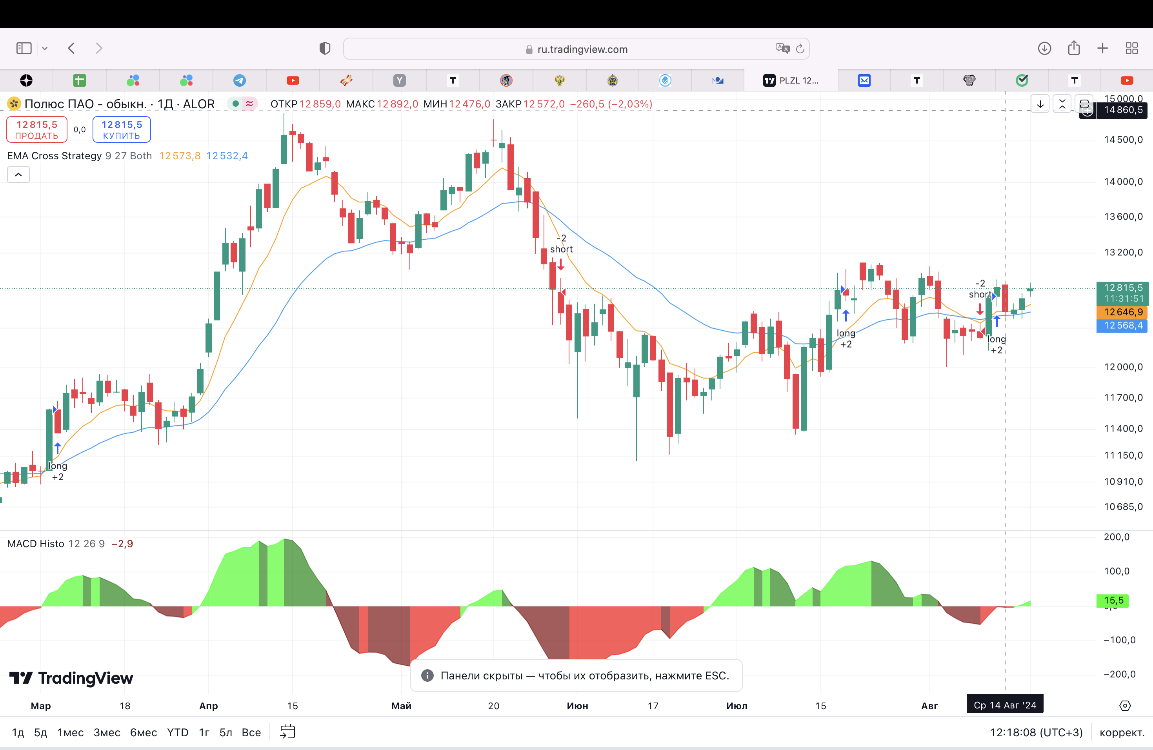The width and height of the screenshot is (1153, 750).
Task: Click the Safari share icon
Action: (1073, 49)
